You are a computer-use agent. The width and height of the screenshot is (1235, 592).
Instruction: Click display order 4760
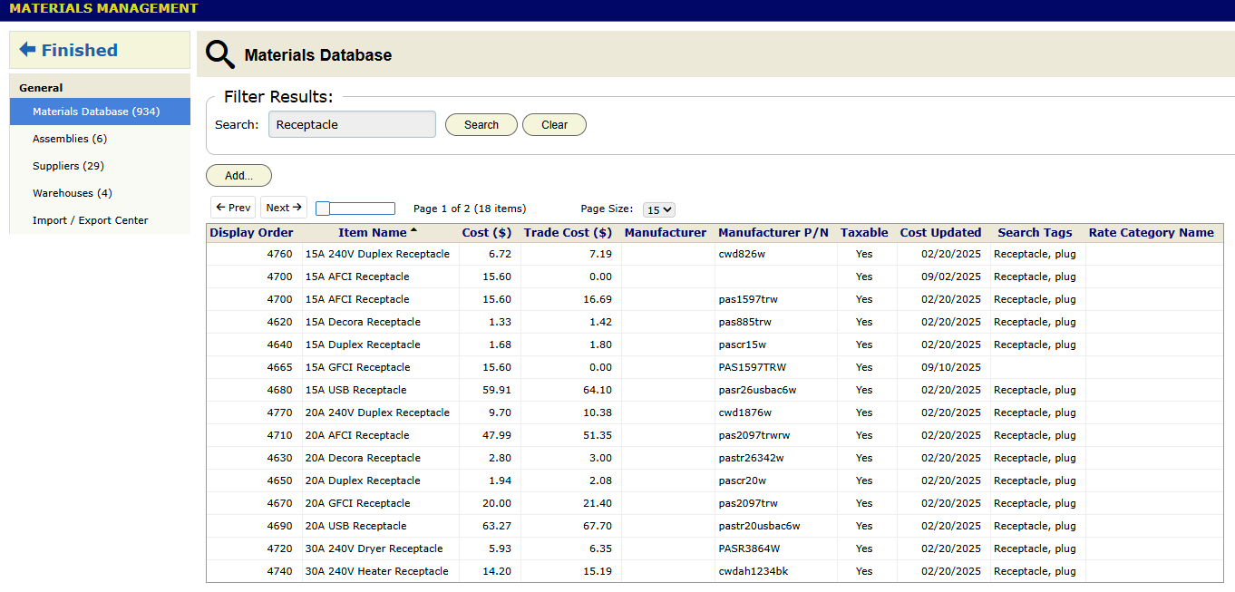pos(279,254)
